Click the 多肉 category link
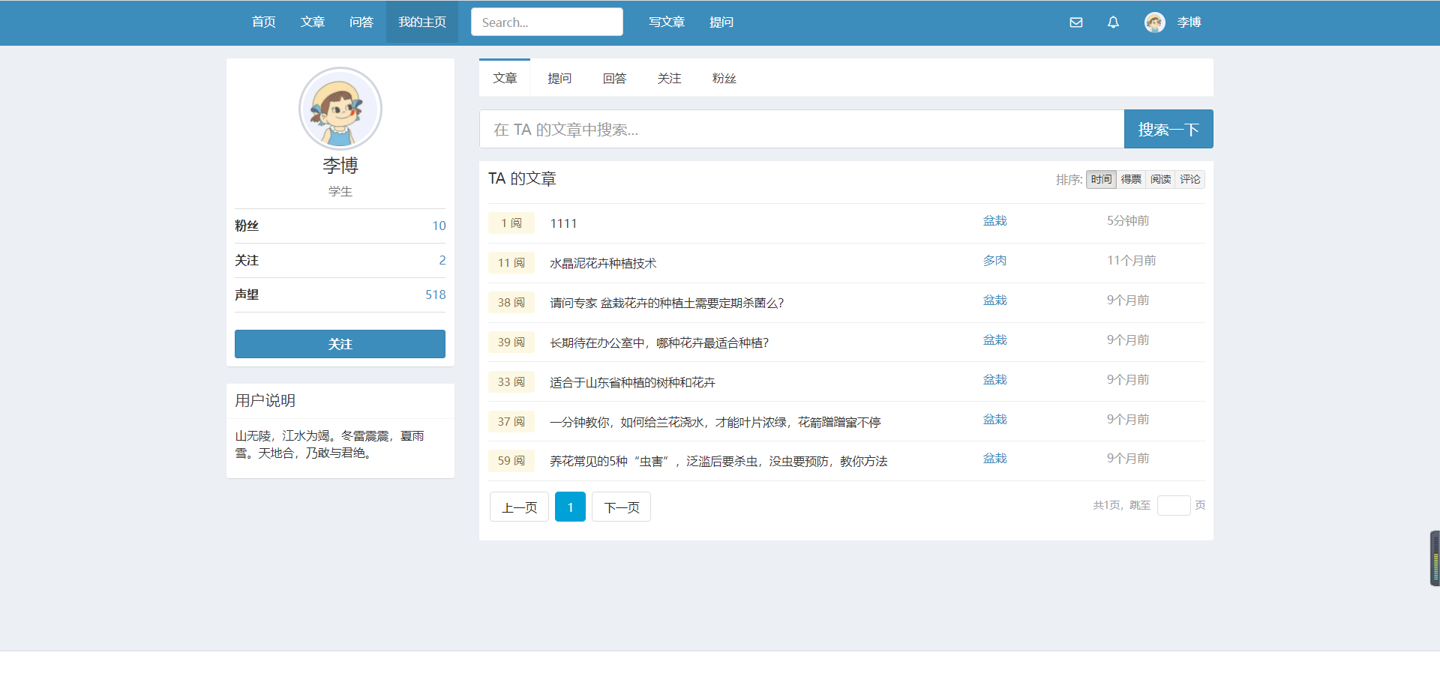The width and height of the screenshot is (1440, 676). point(994,260)
